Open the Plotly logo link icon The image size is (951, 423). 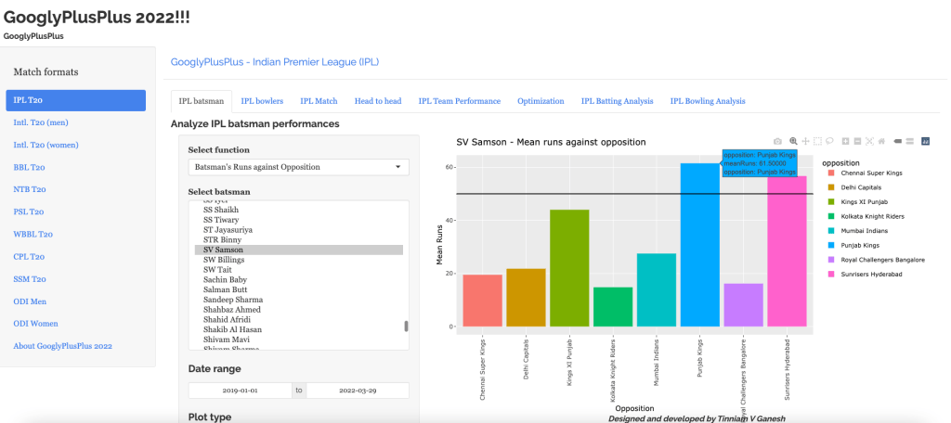click(x=926, y=142)
